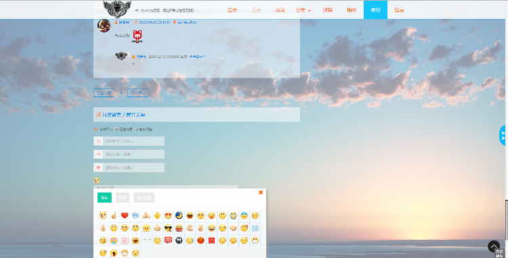
Task: Click the red fox sticker in comment
Action: (137, 36)
